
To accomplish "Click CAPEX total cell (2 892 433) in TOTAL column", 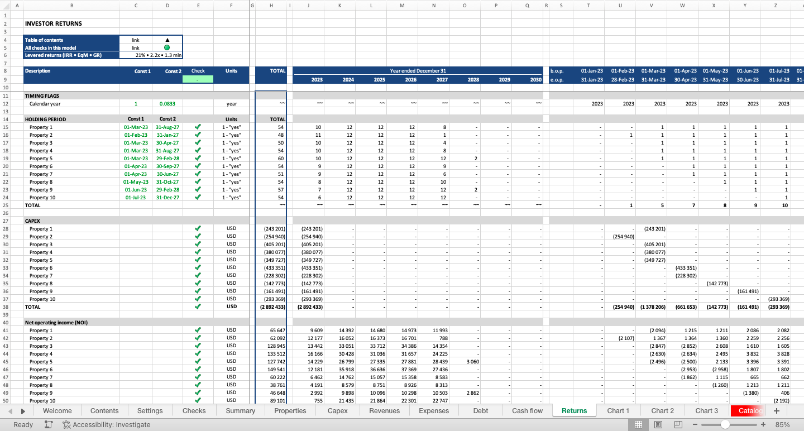I will (x=271, y=307).
